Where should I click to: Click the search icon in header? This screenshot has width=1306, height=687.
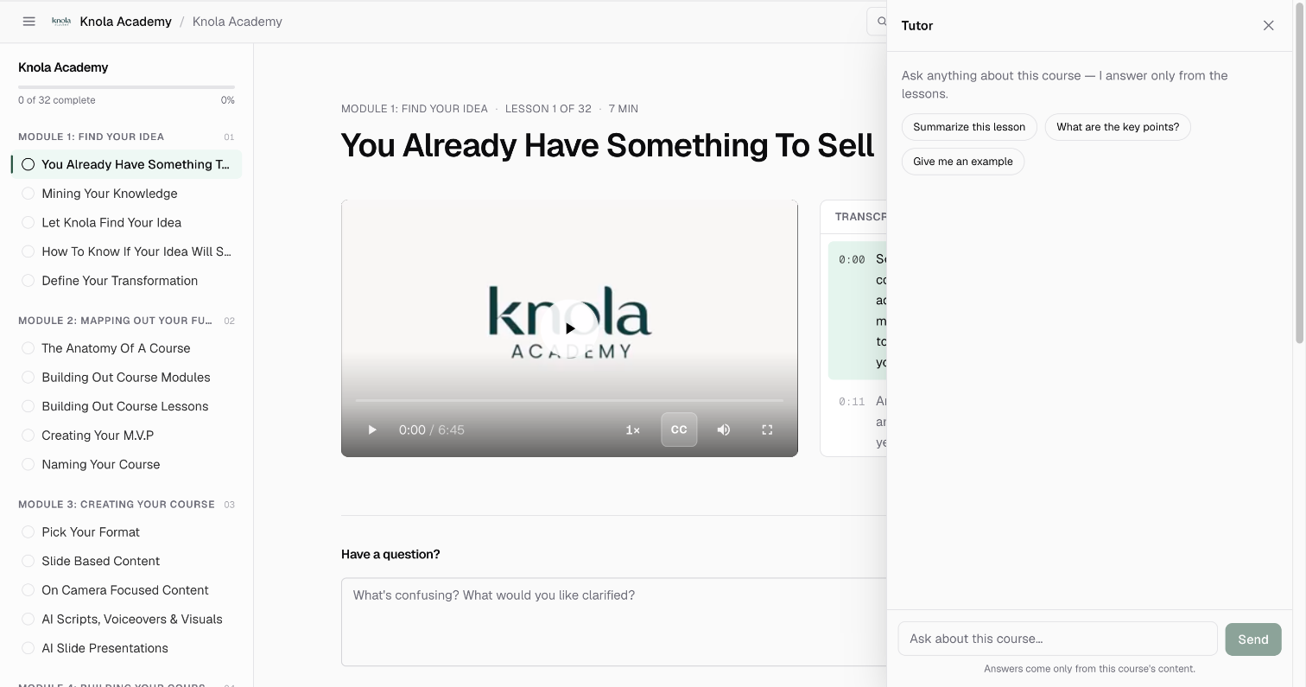[x=880, y=22]
